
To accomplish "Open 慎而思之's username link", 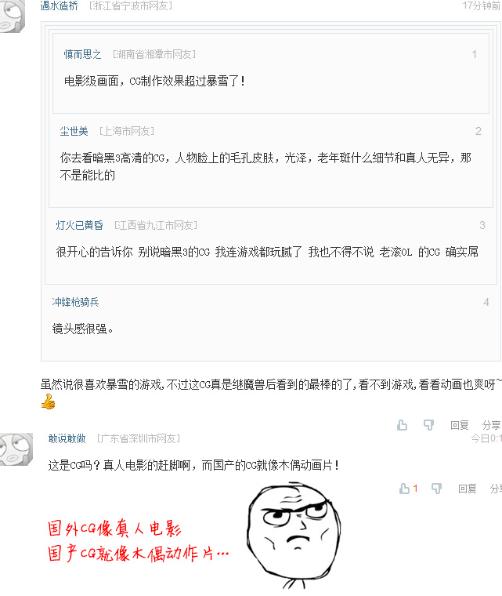I will (x=83, y=54).
